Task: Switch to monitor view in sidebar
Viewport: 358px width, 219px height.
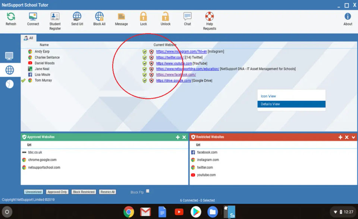Action: (x=9, y=56)
